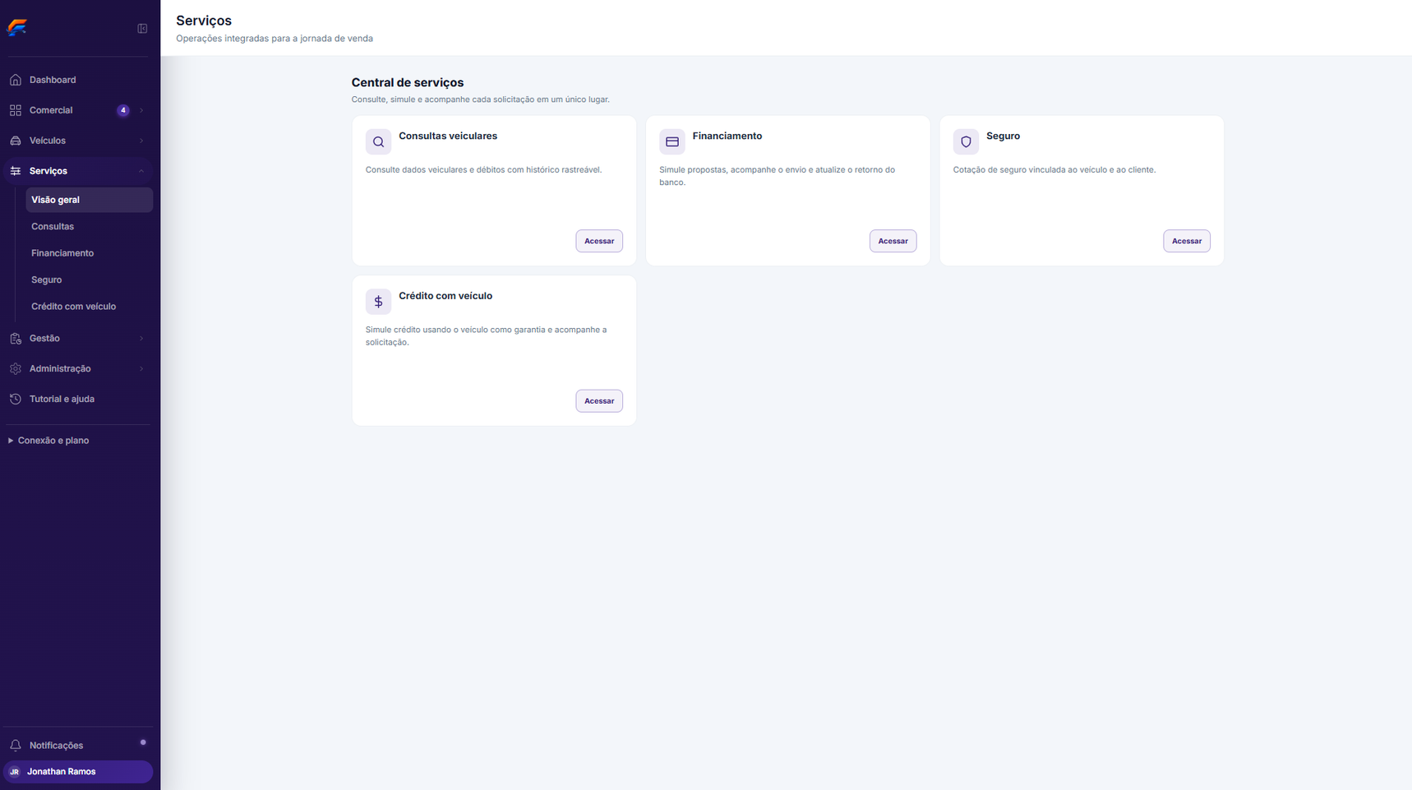The width and height of the screenshot is (1412, 790).
Task: Click Acessar on the Consultas veiculares card
Action: coord(599,241)
